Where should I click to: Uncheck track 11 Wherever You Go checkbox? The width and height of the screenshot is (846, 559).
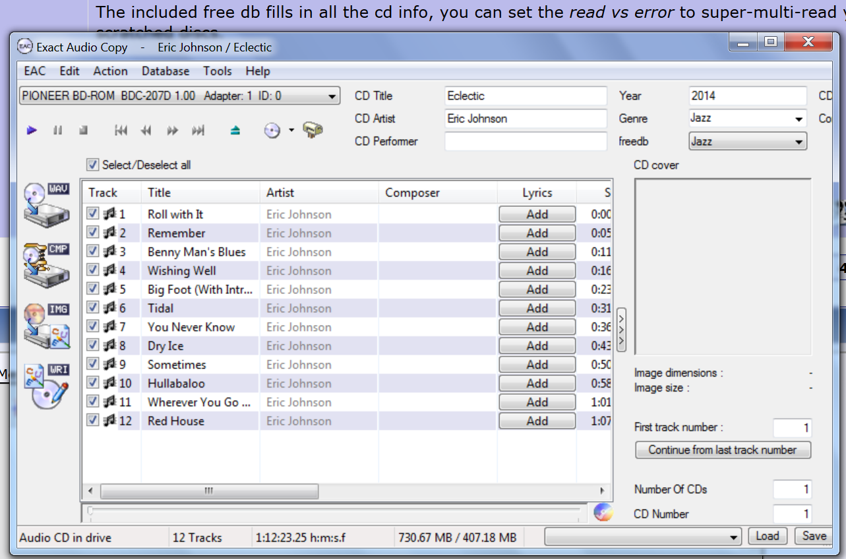(93, 401)
